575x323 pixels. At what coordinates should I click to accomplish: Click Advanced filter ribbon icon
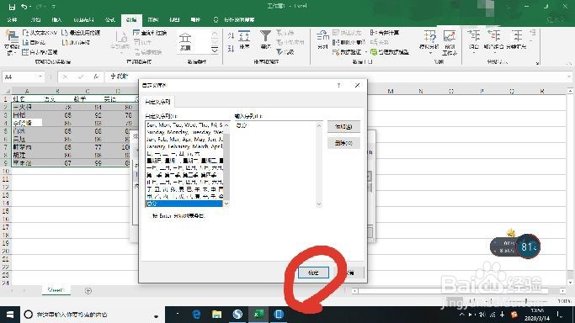pyautogui.click(x=285, y=52)
